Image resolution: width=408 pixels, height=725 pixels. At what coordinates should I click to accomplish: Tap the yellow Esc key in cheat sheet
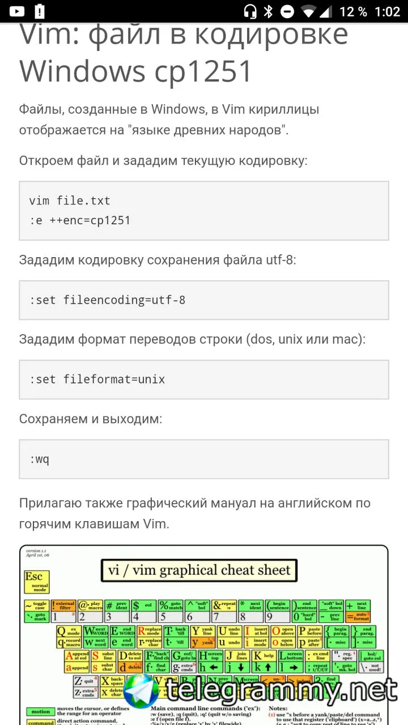point(36,580)
